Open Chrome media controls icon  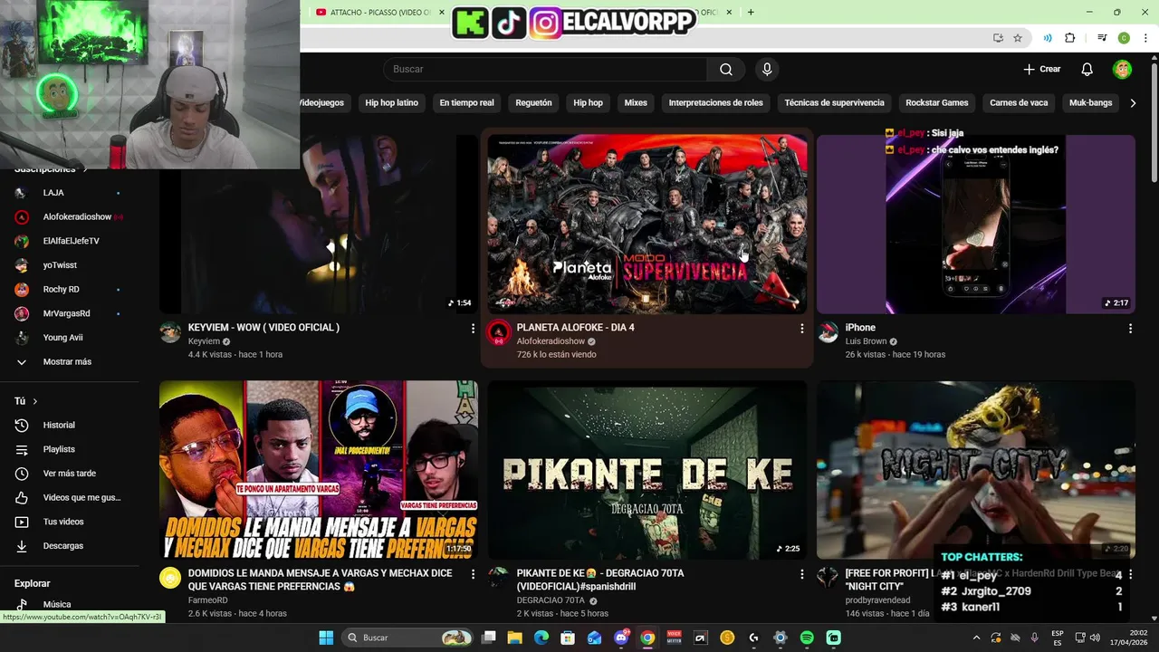pyautogui.click(x=1102, y=38)
